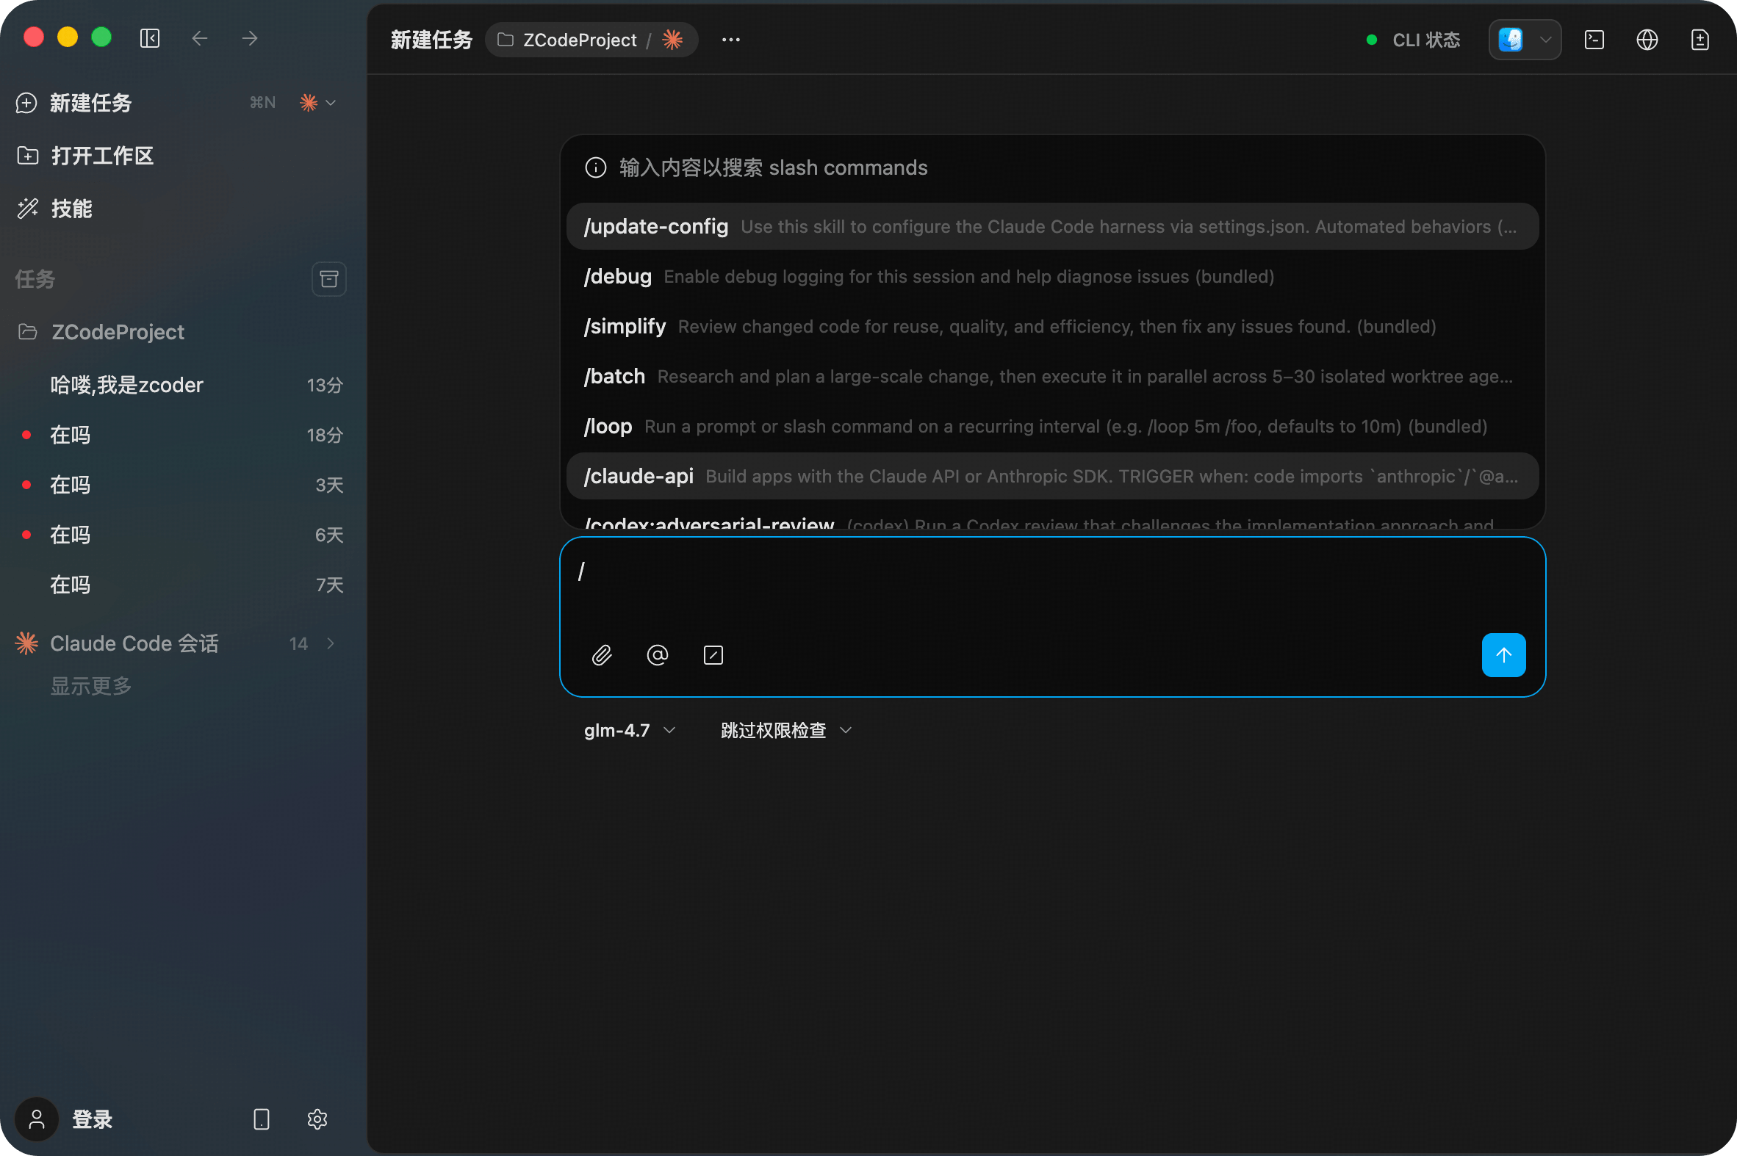Click the slash command icon in input
This screenshot has height=1156, width=1737.
[x=713, y=654]
